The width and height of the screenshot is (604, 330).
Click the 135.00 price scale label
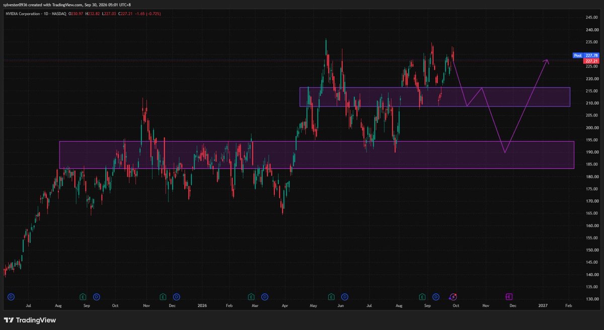[591, 287]
